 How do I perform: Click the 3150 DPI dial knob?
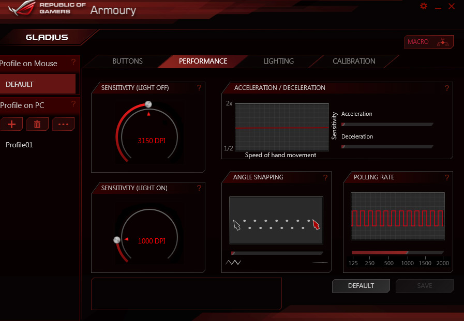click(148, 104)
